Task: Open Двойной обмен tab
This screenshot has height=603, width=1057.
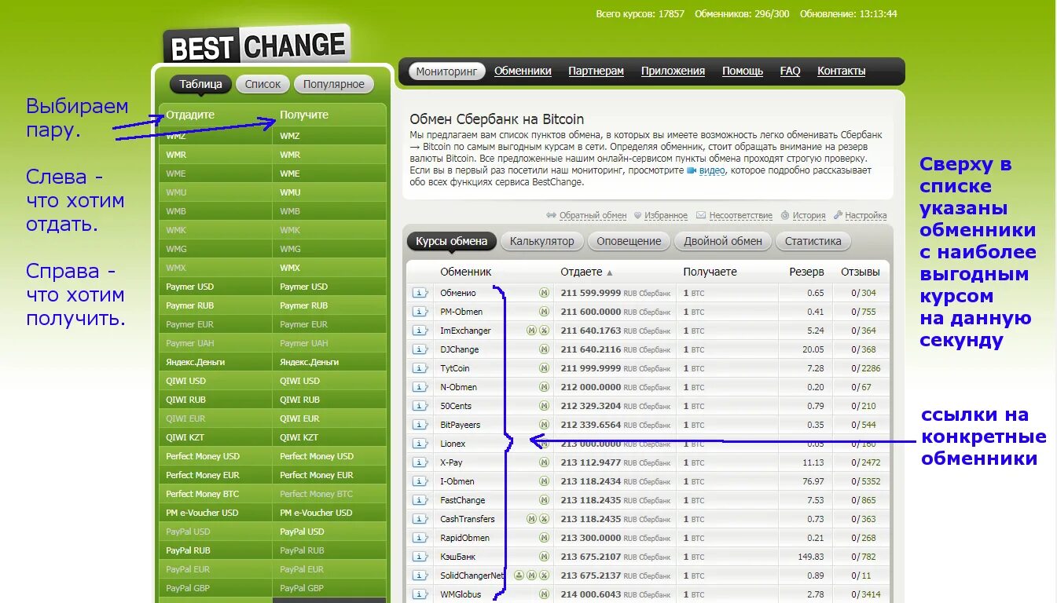Action: tap(723, 241)
